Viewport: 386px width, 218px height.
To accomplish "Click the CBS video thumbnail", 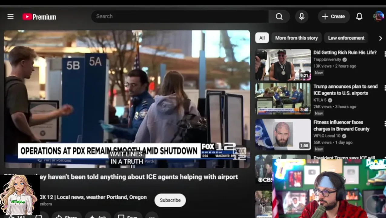I will 263,170.
